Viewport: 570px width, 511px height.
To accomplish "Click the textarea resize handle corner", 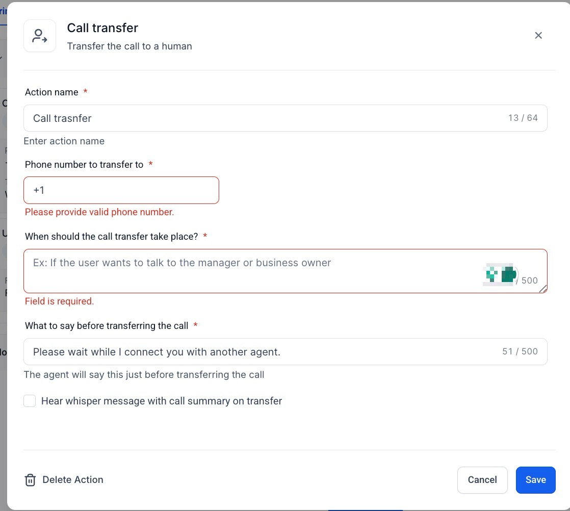I will tap(543, 289).
